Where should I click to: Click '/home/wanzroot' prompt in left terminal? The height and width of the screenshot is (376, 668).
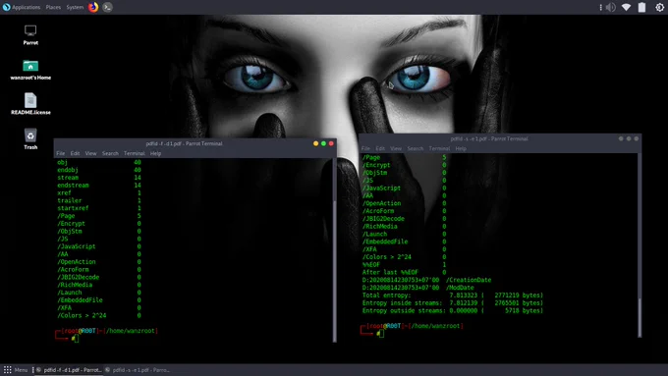[x=131, y=331]
